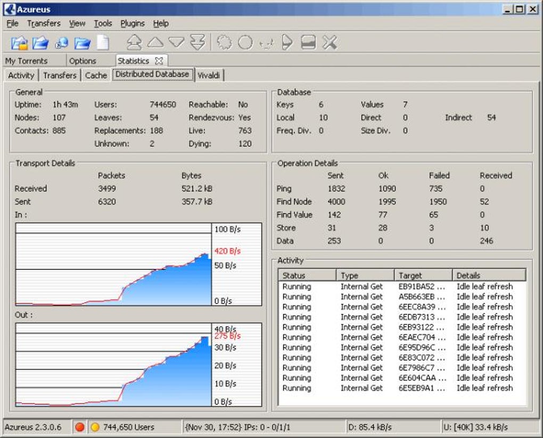
Task: Move torrent to bottom with double-down arrow
Action: pos(198,43)
